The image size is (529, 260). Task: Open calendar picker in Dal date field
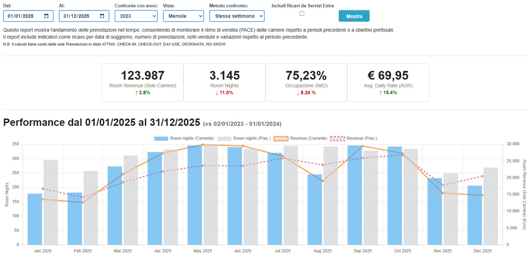[46, 16]
